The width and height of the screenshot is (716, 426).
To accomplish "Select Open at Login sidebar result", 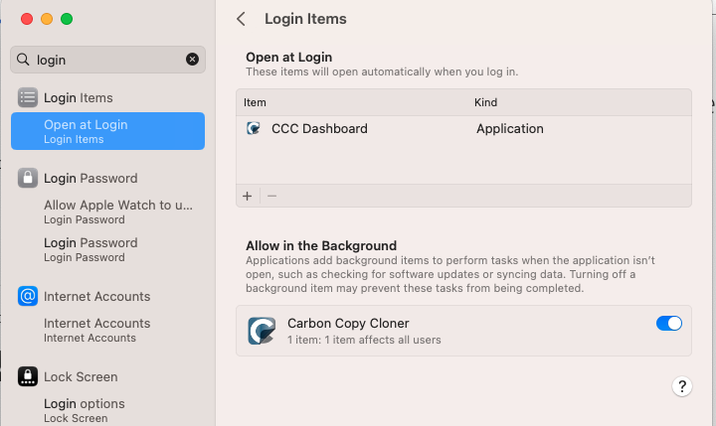I will 107,131.
